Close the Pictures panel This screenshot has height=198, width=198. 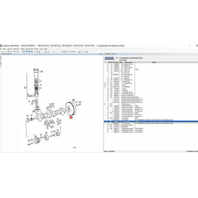pos(102,54)
